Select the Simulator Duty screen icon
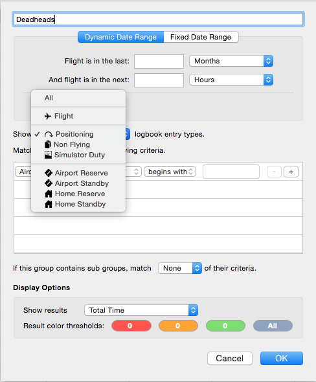This screenshot has height=382, width=316. pyautogui.click(x=48, y=155)
